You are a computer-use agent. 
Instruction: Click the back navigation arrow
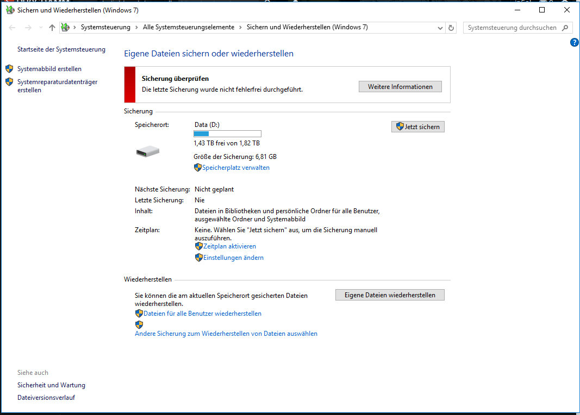click(x=12, y=27)
